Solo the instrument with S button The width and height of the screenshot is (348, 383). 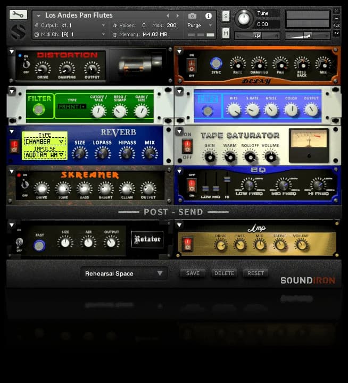[226, 16]
